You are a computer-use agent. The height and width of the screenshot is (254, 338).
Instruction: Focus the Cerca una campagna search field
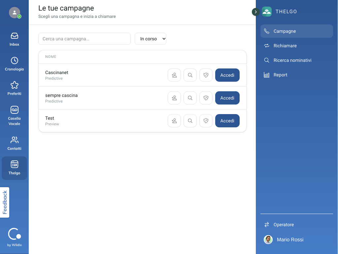84,39
